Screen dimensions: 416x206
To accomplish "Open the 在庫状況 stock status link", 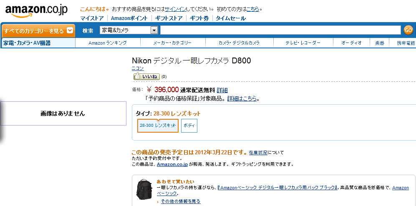I will tap(258, 153).
